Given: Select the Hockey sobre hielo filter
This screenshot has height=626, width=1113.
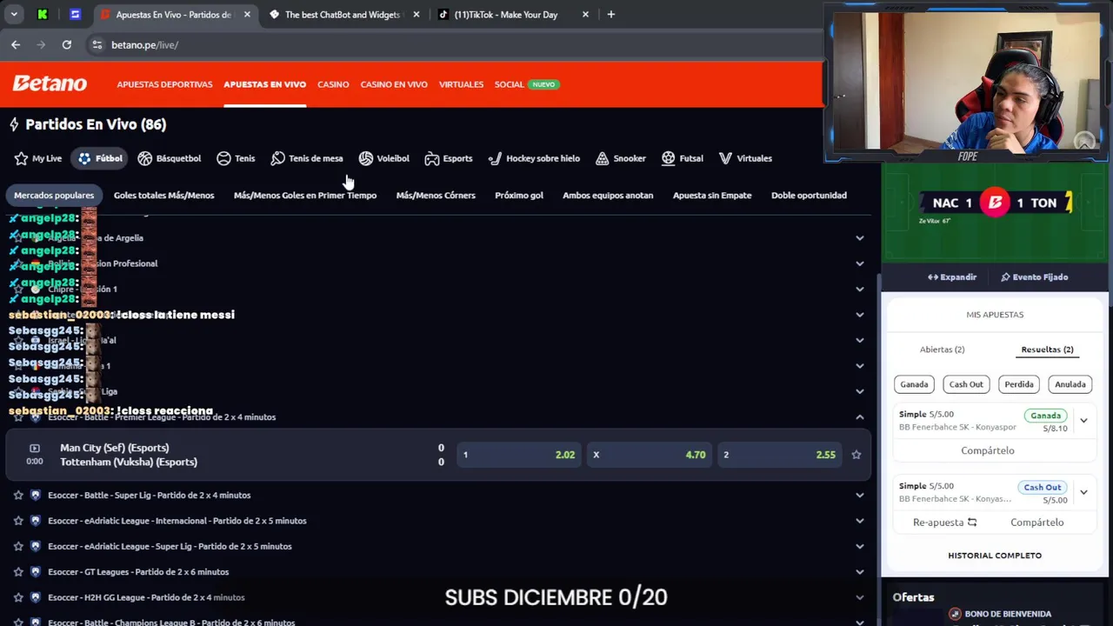Looking at the screenshot, I should pos(534,158).
